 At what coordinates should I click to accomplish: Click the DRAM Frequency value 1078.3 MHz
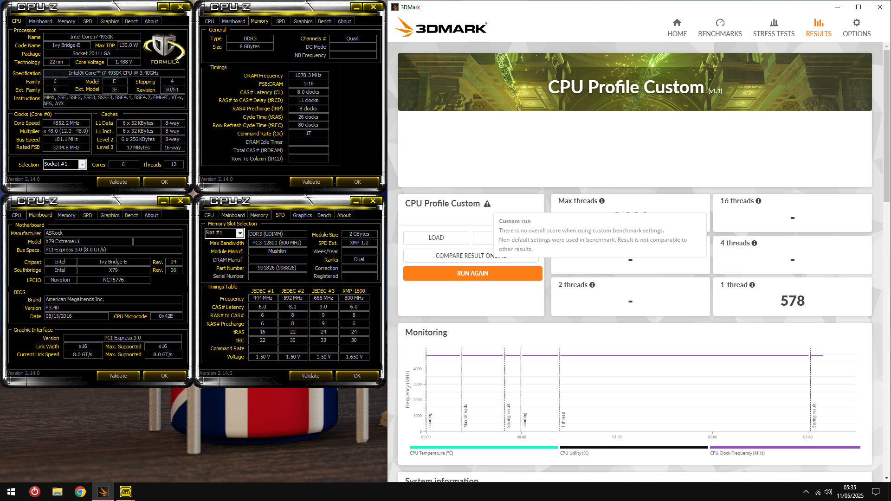click(x=308, y=75)
